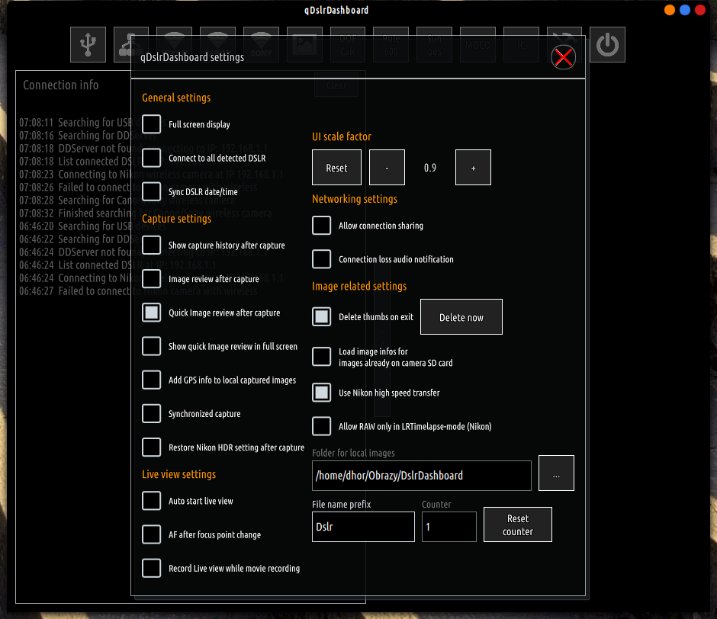The image size is (717, 619).
Task: Click the dimmed SONY wireless icon
Action: click(x=261, y=44)
